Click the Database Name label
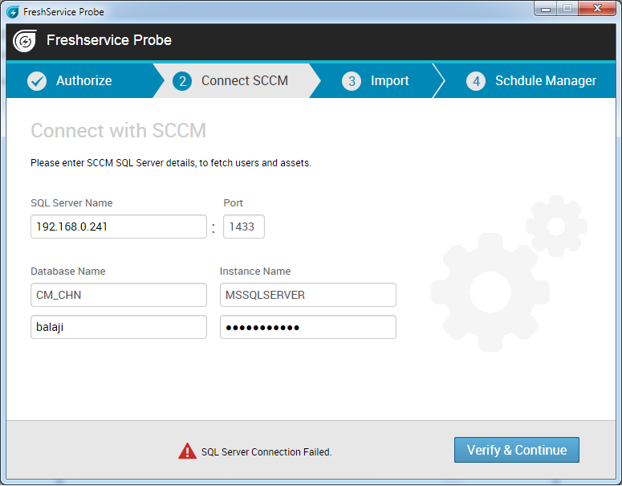The width and height of the screenshot is (622, 486). pyautogui.click(x=68, y=272)
